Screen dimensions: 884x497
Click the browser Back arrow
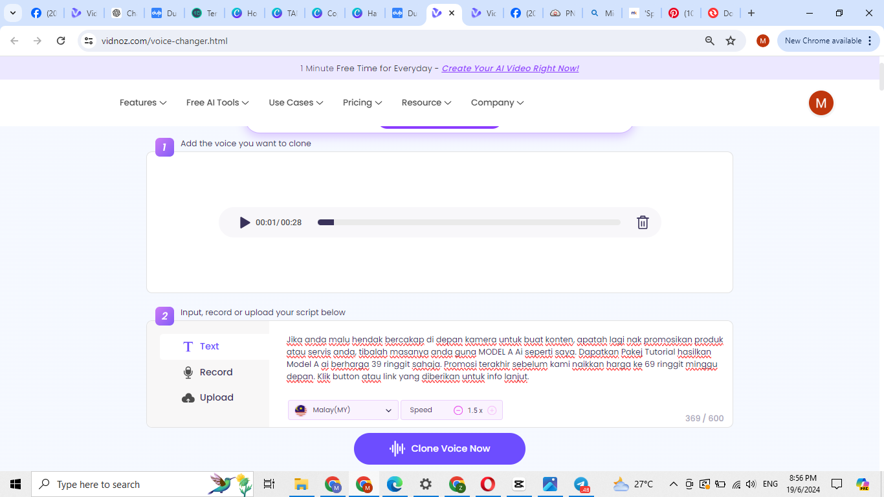[14, 41]
